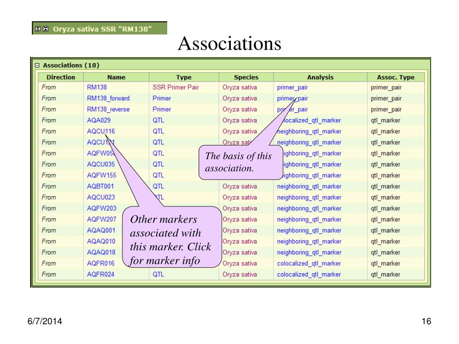Click QTL type in the AQCU116 row
The height and width of the screenshot is (344, 459).
(x=158, y=131)
